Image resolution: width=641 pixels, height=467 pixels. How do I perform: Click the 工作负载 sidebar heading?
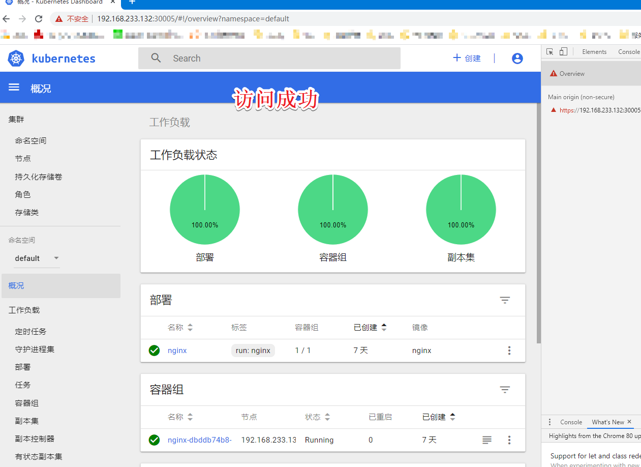(x=24, y=310)
